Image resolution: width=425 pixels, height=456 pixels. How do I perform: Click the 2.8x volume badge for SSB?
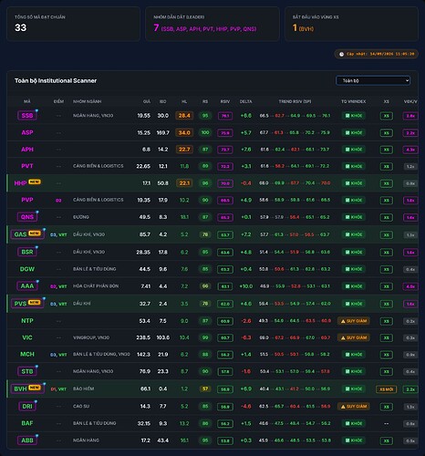point(410,116)
